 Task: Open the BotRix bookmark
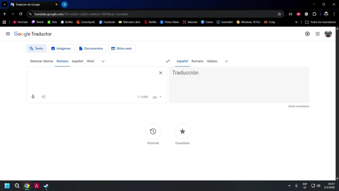coord(67,22)
